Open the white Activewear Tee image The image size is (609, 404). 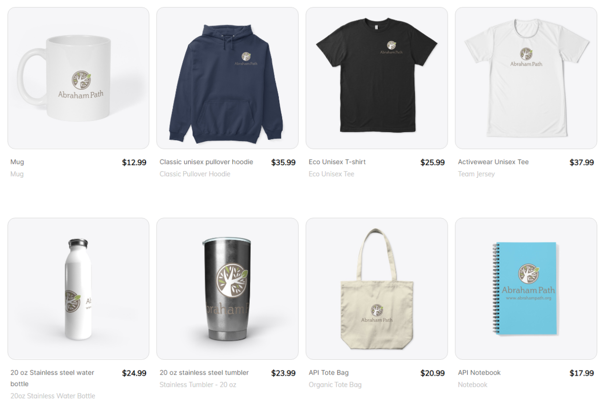click(526, 78)
